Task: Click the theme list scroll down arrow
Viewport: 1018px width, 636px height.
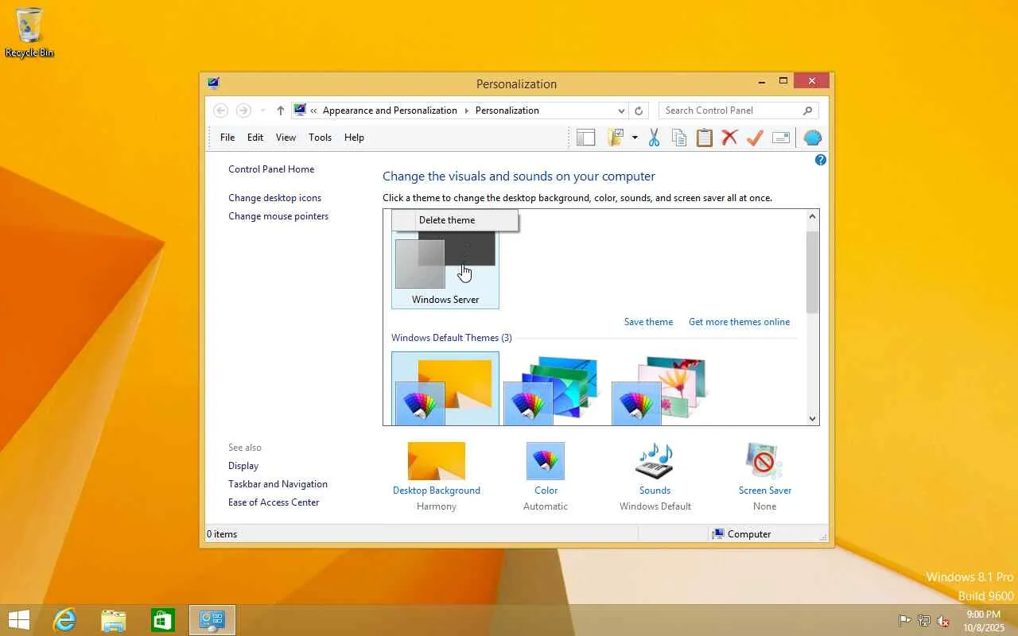Action: click(812, 418)
